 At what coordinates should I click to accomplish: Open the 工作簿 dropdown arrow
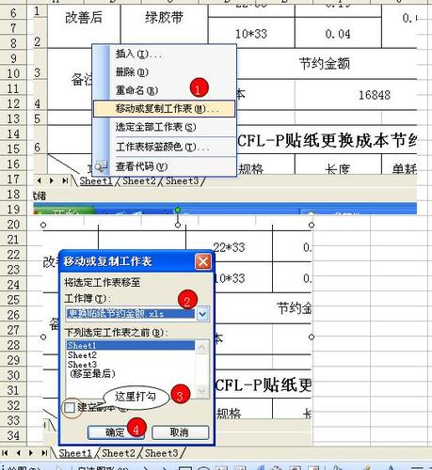[x=202, y=314]
